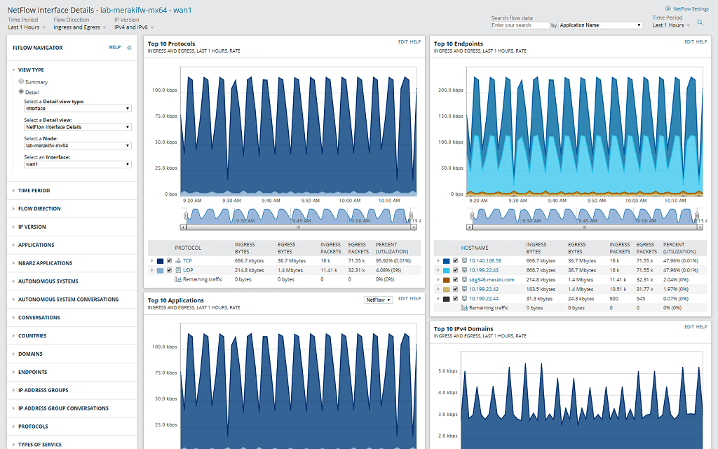Screen dimensions: 718x449
Task: Click the Protocols chart scroll-left arrow
Action: tap(183, 227)
